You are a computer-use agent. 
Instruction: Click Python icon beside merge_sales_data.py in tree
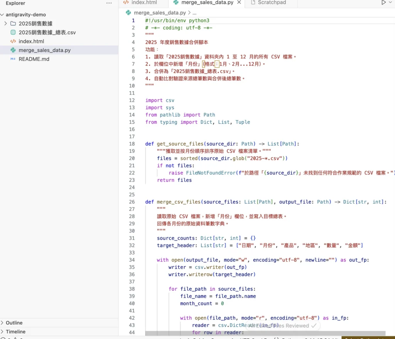pyautogui.click(x=13, y=50)
